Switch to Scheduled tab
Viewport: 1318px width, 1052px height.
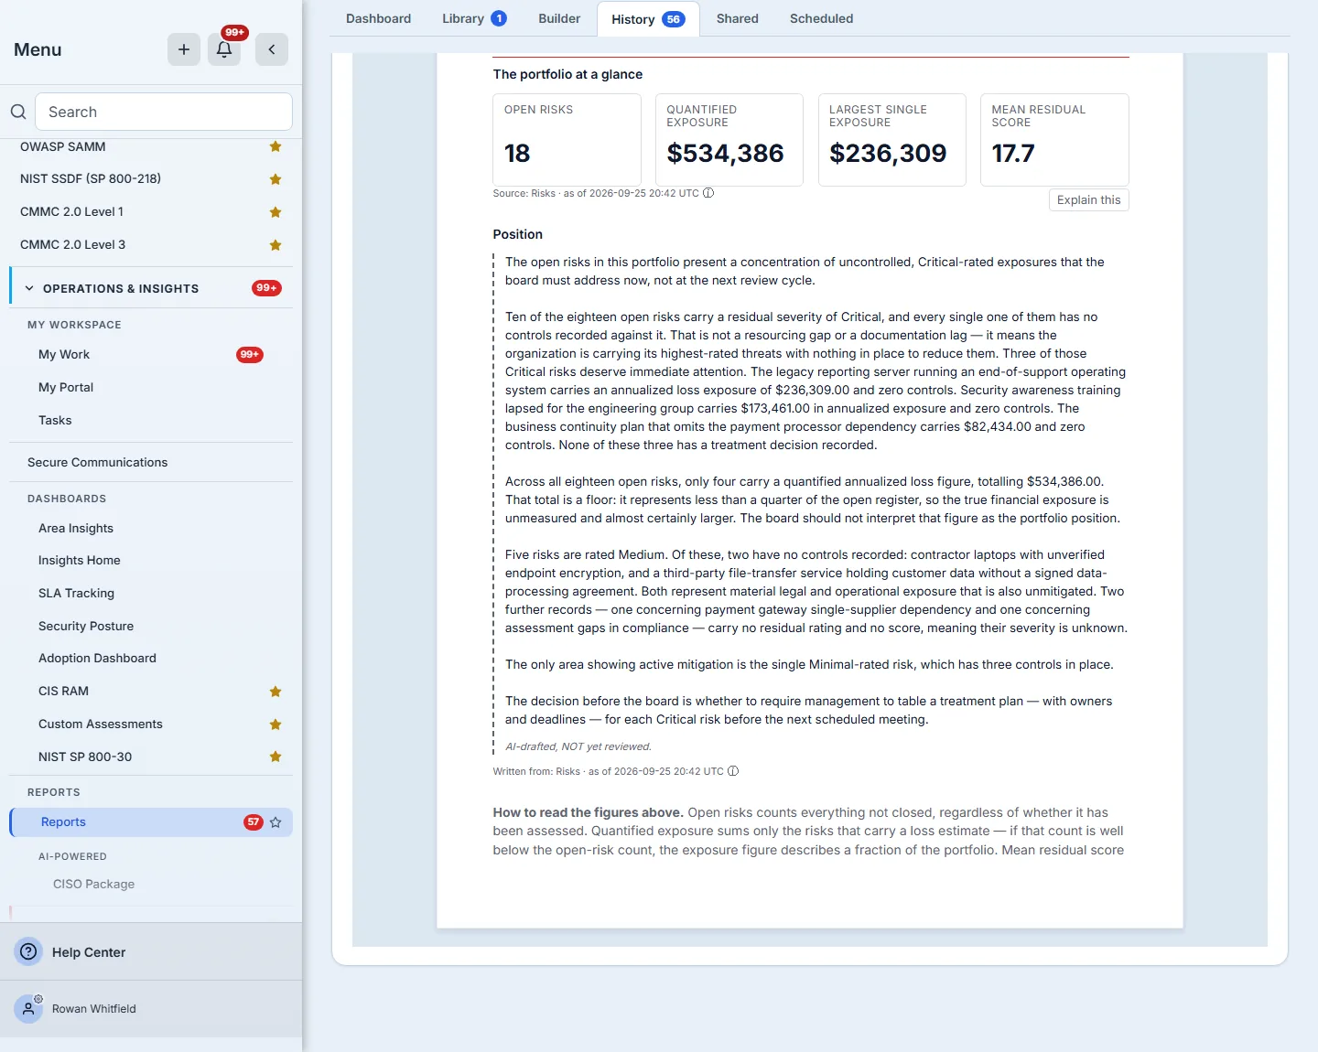point(821,18)
